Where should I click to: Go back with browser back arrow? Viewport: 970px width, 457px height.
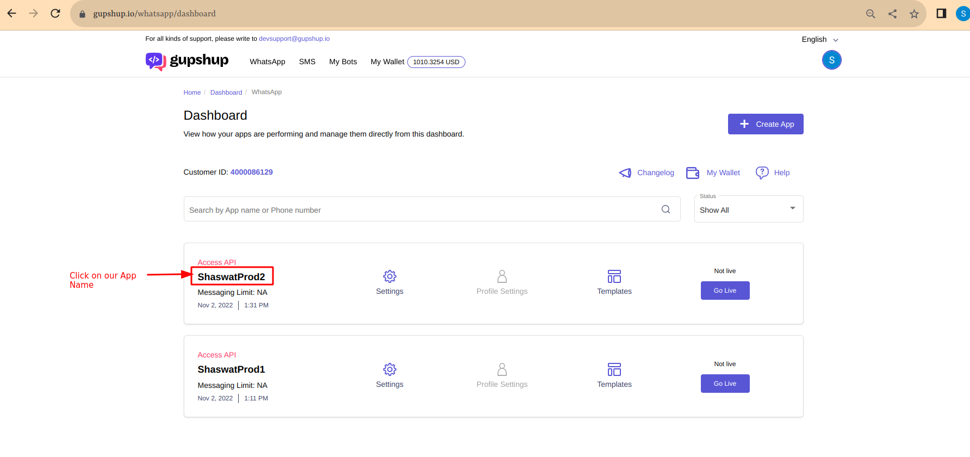point(12,14)
